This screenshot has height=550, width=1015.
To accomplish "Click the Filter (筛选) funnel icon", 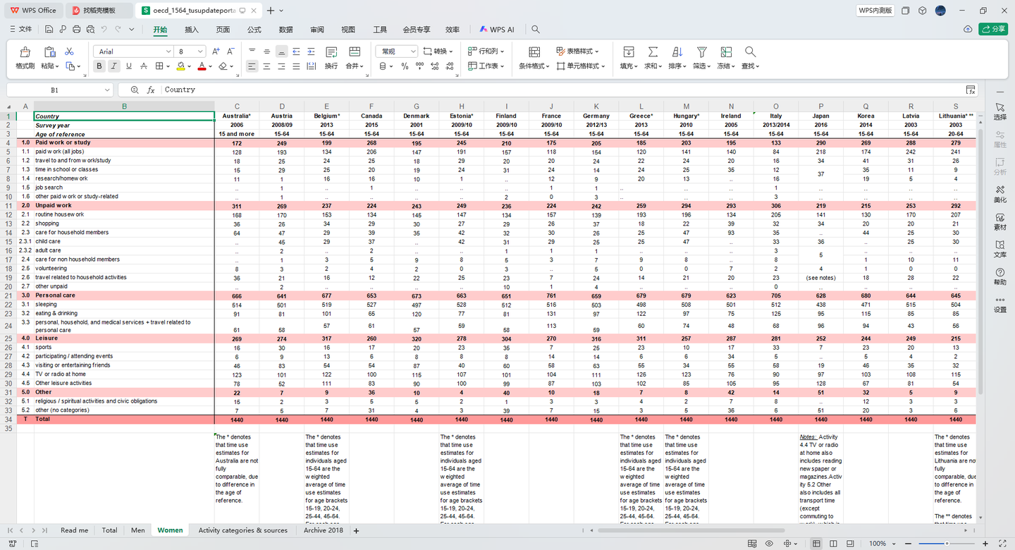I will coord(701,52).
